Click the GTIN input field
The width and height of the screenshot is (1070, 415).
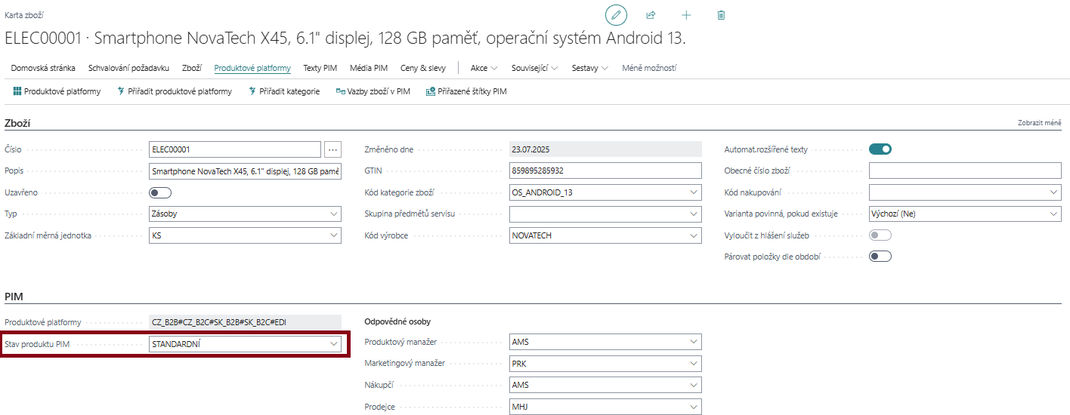click(x=606, y=171)
